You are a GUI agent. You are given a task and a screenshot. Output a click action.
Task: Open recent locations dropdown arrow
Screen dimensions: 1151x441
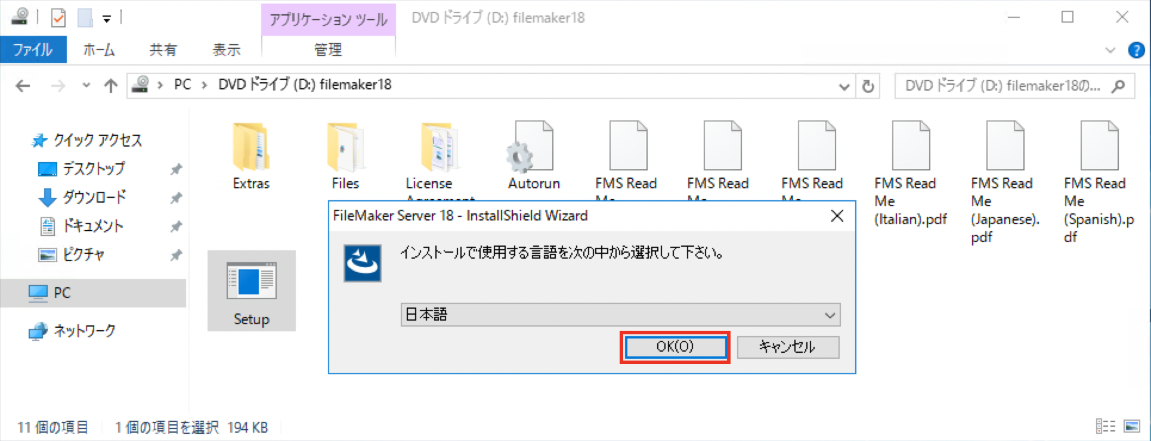point(86,86)
